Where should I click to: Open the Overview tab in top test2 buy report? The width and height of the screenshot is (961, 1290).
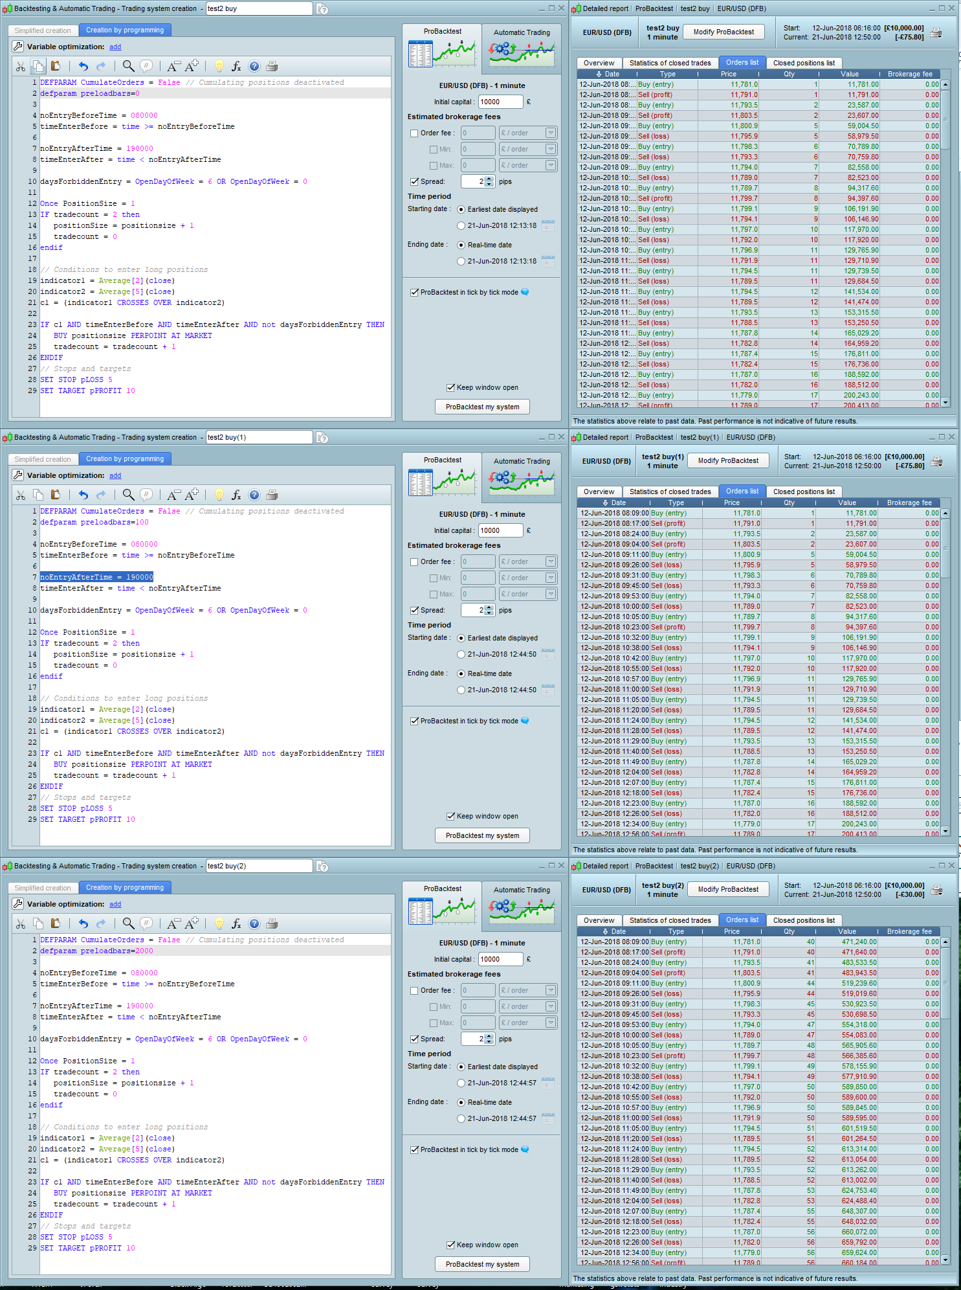pyautogui.click(x=599, y=63)
